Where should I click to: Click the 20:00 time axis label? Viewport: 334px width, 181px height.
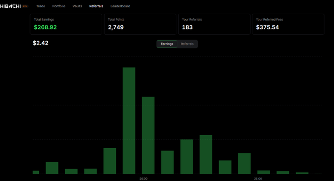click(x=143, y=179)
